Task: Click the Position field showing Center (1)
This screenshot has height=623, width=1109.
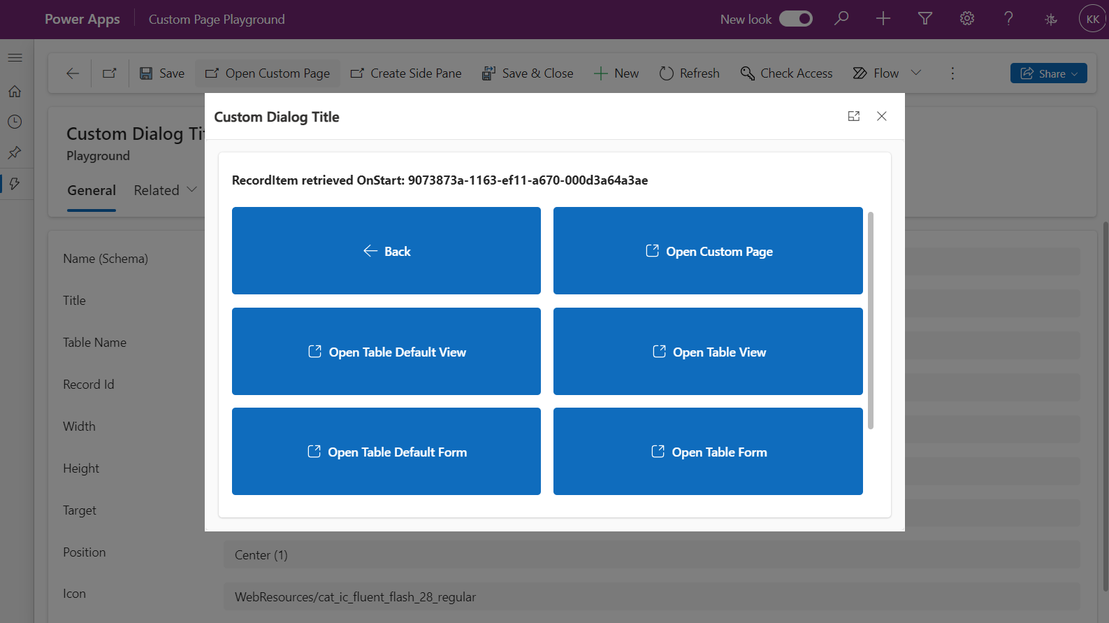Action: pos(652,555)
